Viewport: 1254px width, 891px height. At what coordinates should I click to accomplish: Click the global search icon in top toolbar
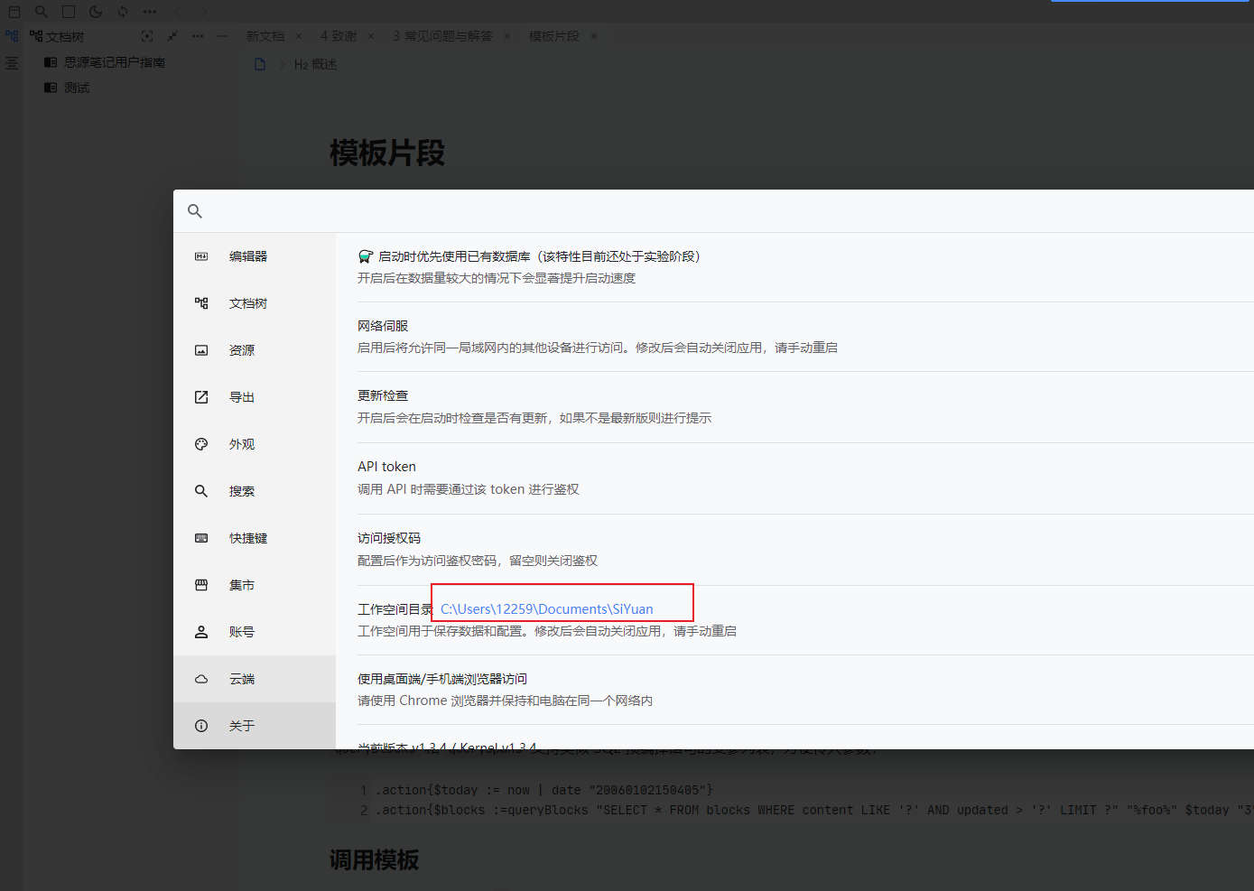click(x=42, y=12)
